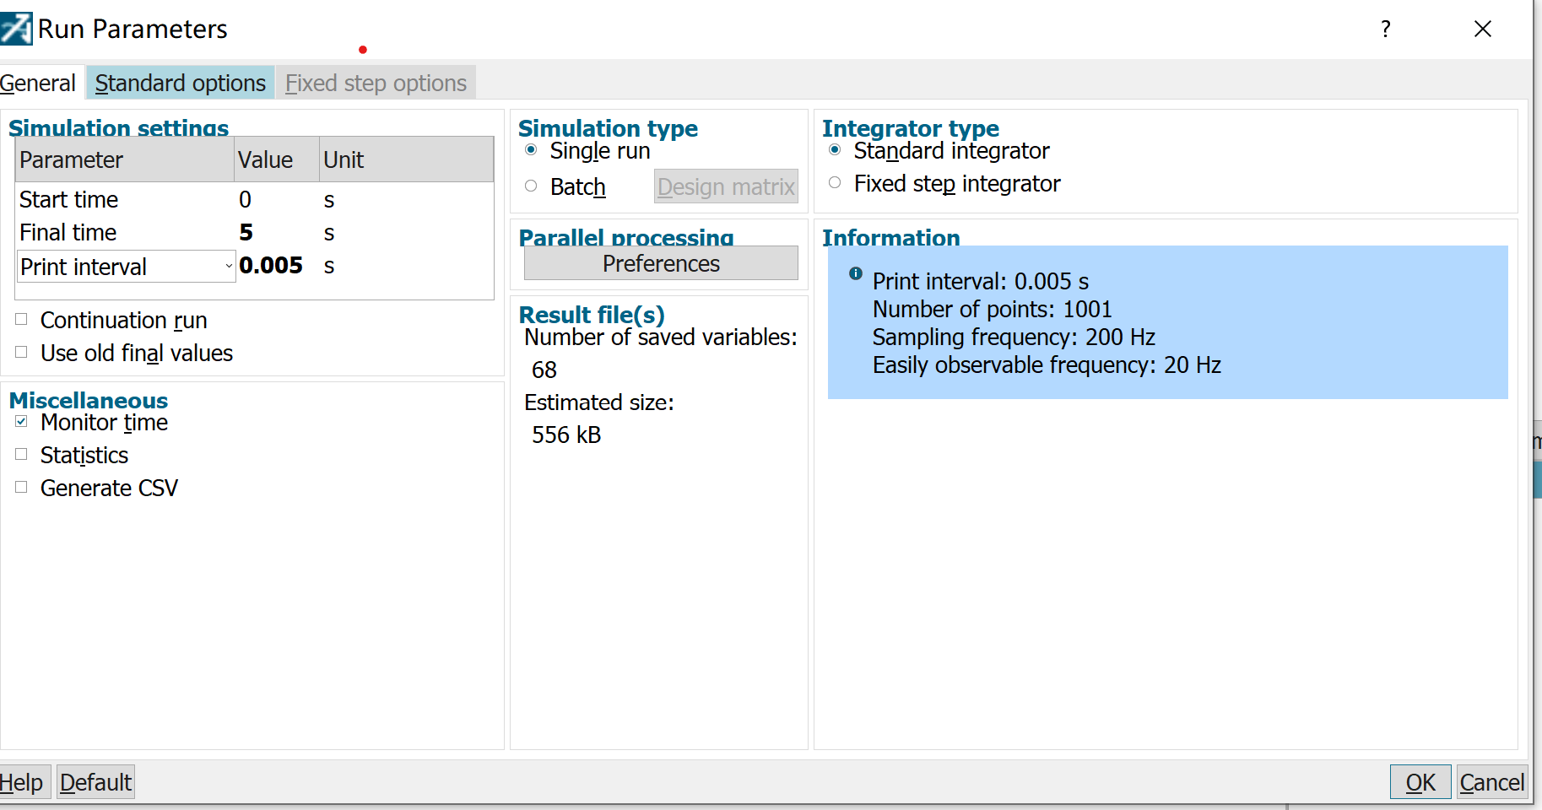Screen dimensions: 1542x810
Task: Click the Cancel button
Action: coord(1492,782)
